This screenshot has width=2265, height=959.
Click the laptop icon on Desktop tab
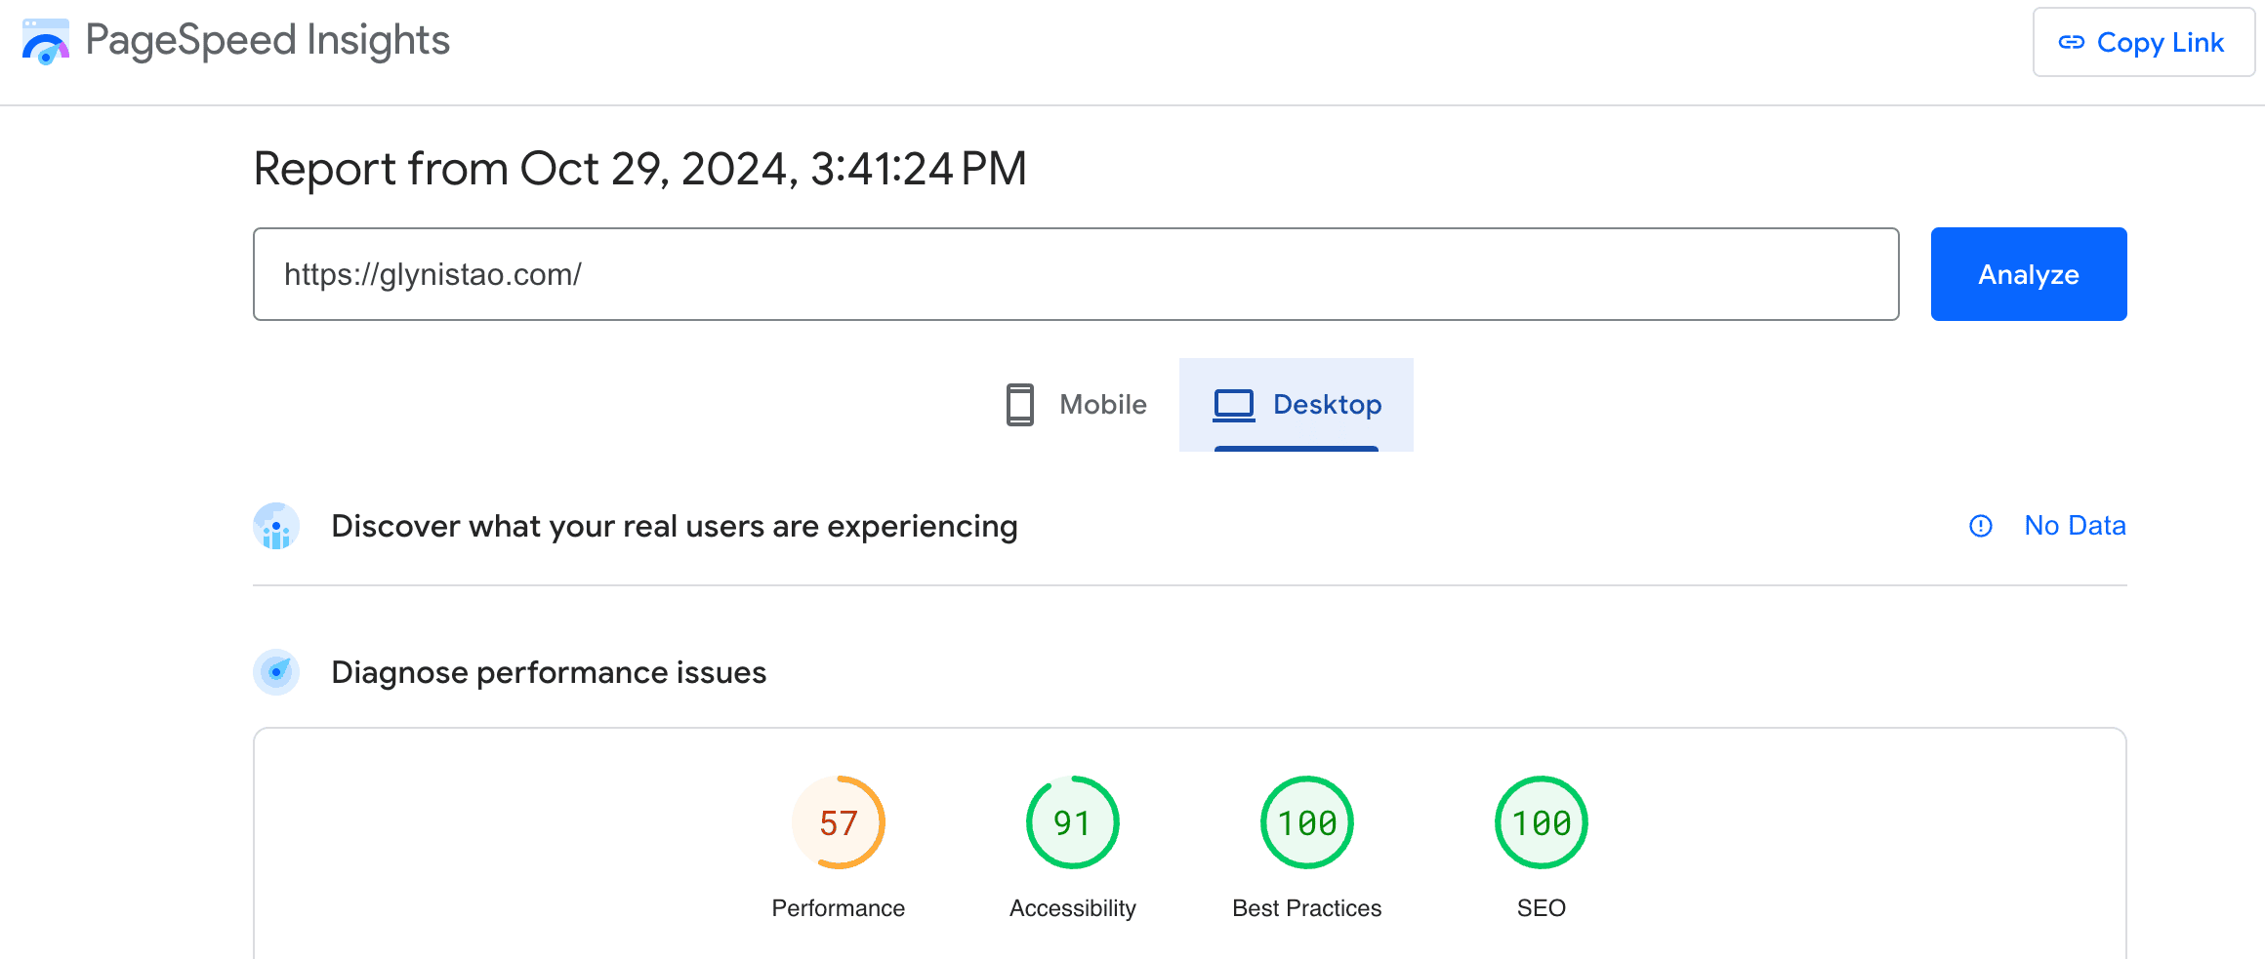(x=1234, y=406)
